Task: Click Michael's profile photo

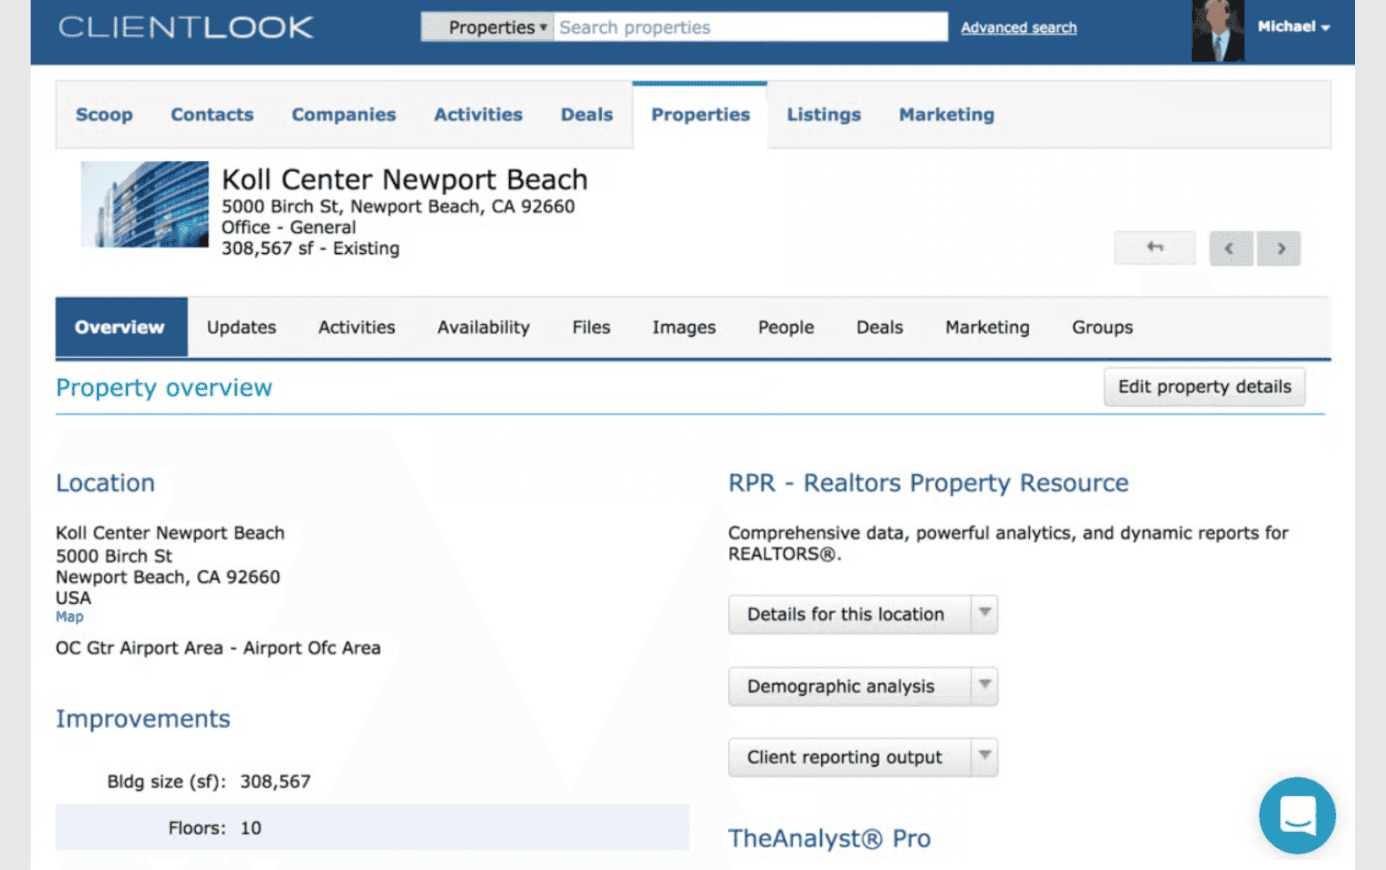Action: coord(1218,31)
